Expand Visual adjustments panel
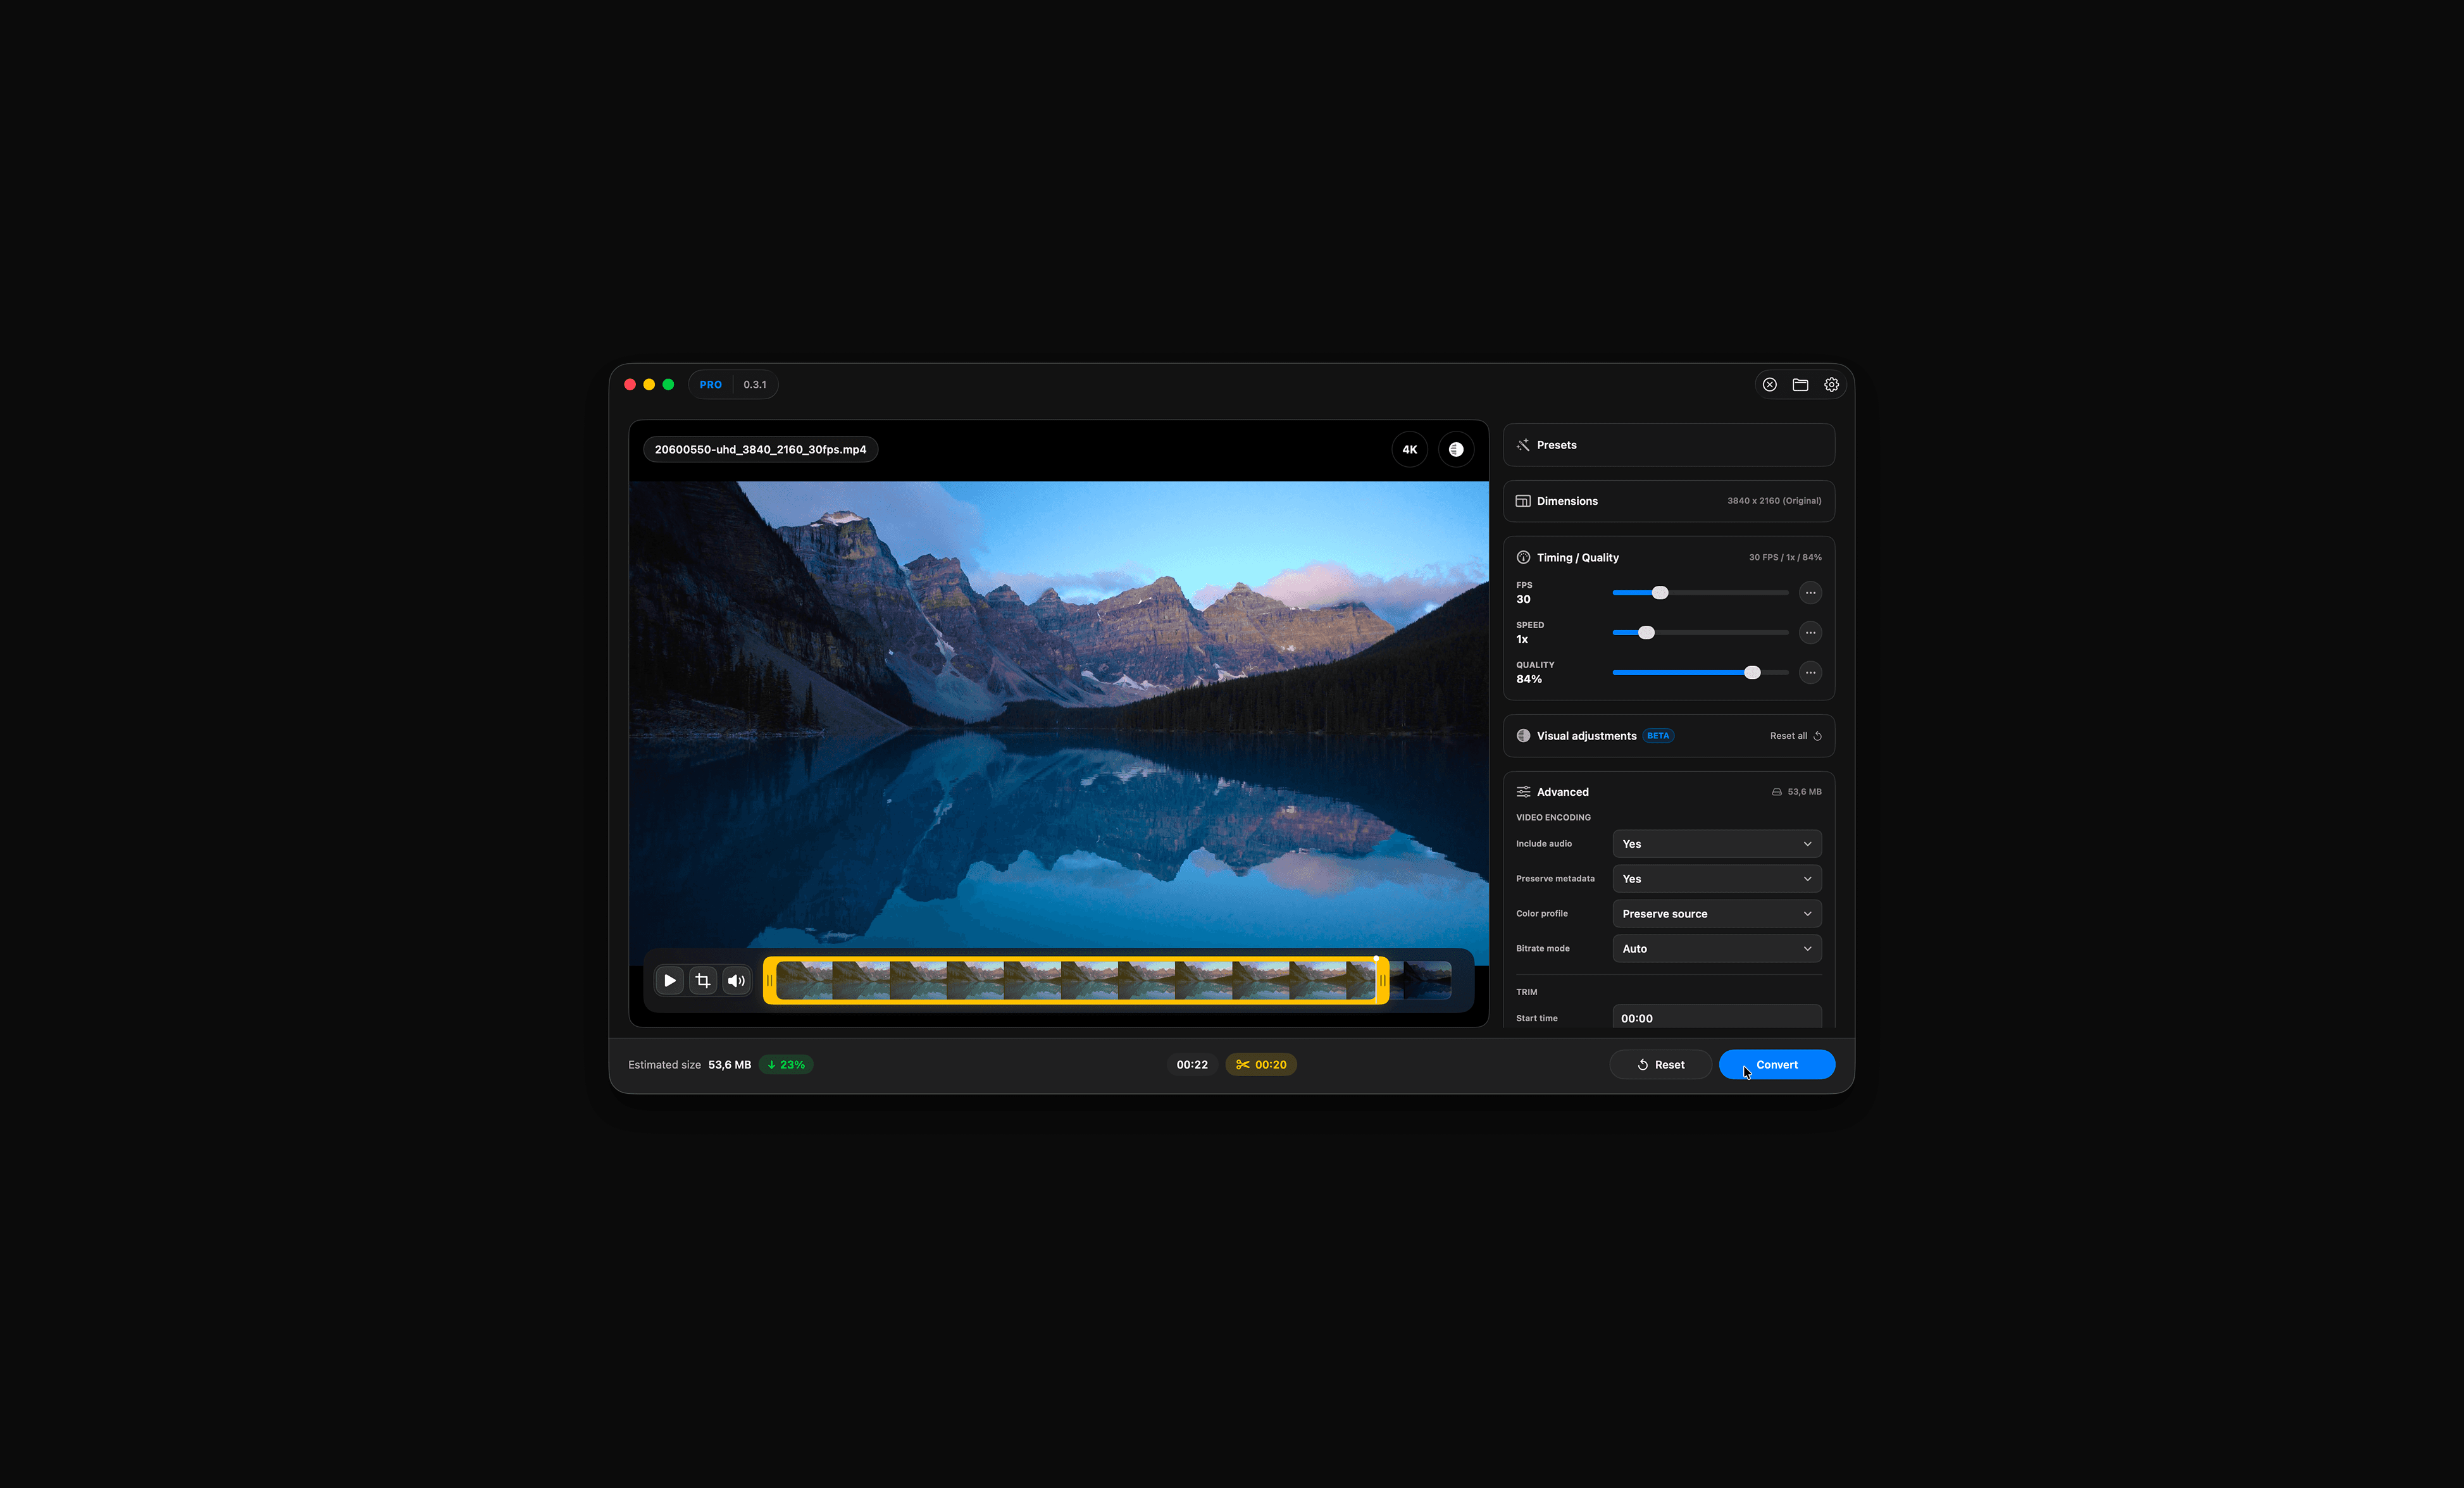2464x1488 pixels. pos(1668,736)
